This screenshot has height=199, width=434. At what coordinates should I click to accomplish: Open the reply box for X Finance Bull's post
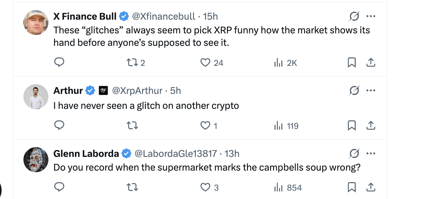[59, 62]
